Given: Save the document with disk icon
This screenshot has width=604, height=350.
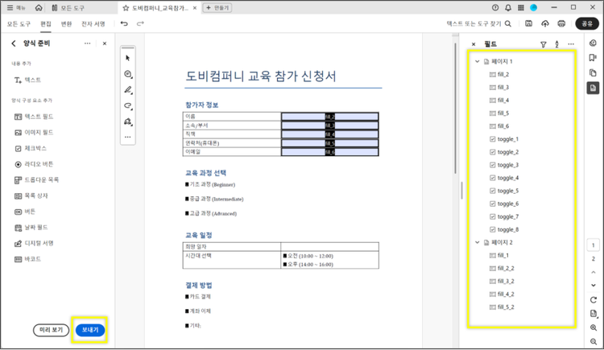Looking at the screenshot, I should (529, 23).
